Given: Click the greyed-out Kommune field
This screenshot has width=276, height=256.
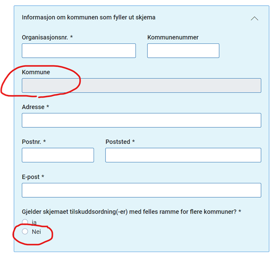Looking at the screenshot, I should 142,86.
